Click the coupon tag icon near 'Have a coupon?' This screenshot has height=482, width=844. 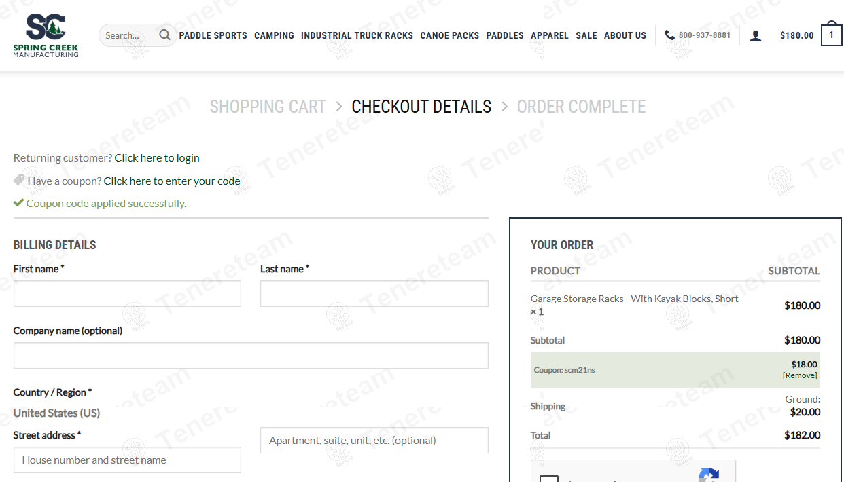pyautogui.click(x=18, y=181)
